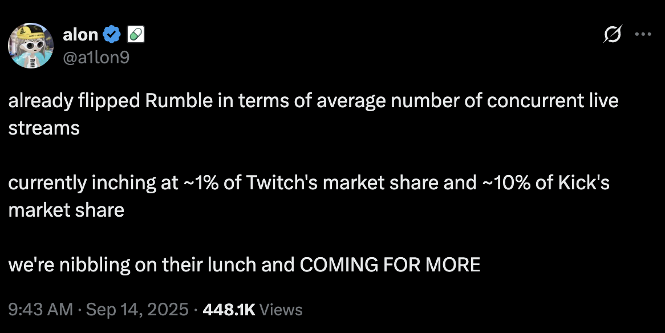Click the 9:43 AM timestamp
The image size is (665, 333).
pyautogui.click(x=40, y=309)
